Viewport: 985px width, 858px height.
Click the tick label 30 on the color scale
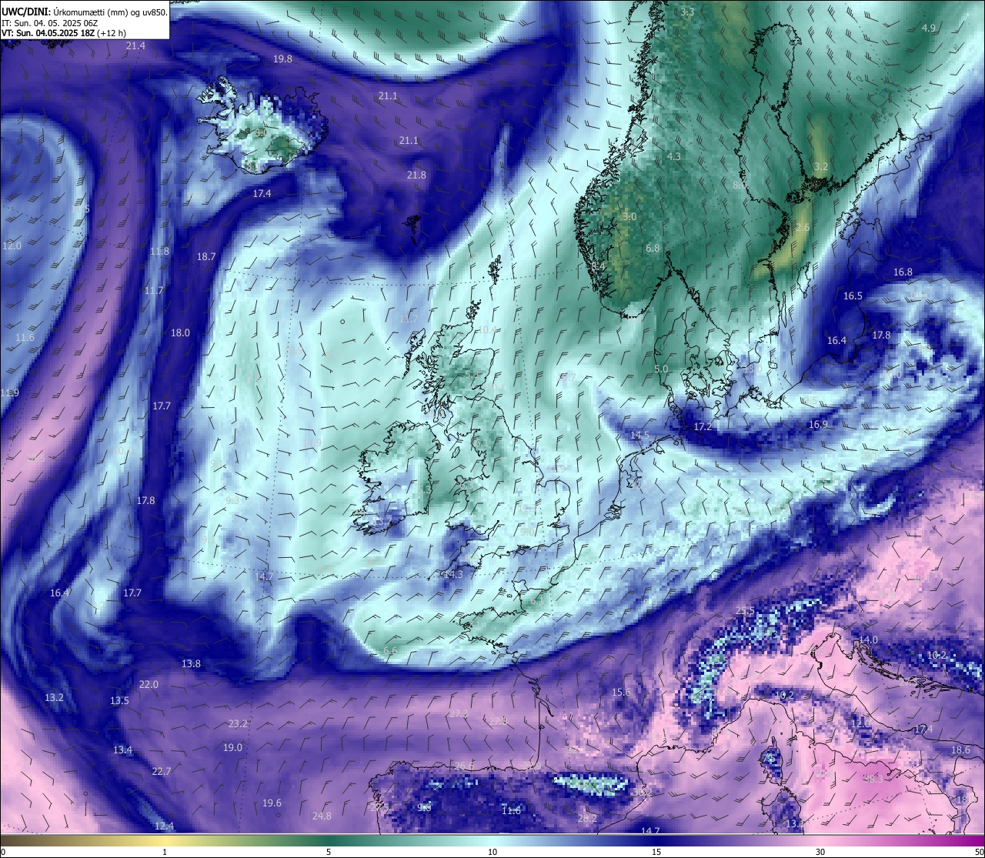click(820, 852)
